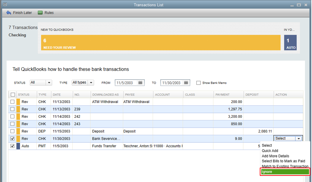Screen dimensions: 312x182
Task: Click Finish Later button label
Action: 22,13
